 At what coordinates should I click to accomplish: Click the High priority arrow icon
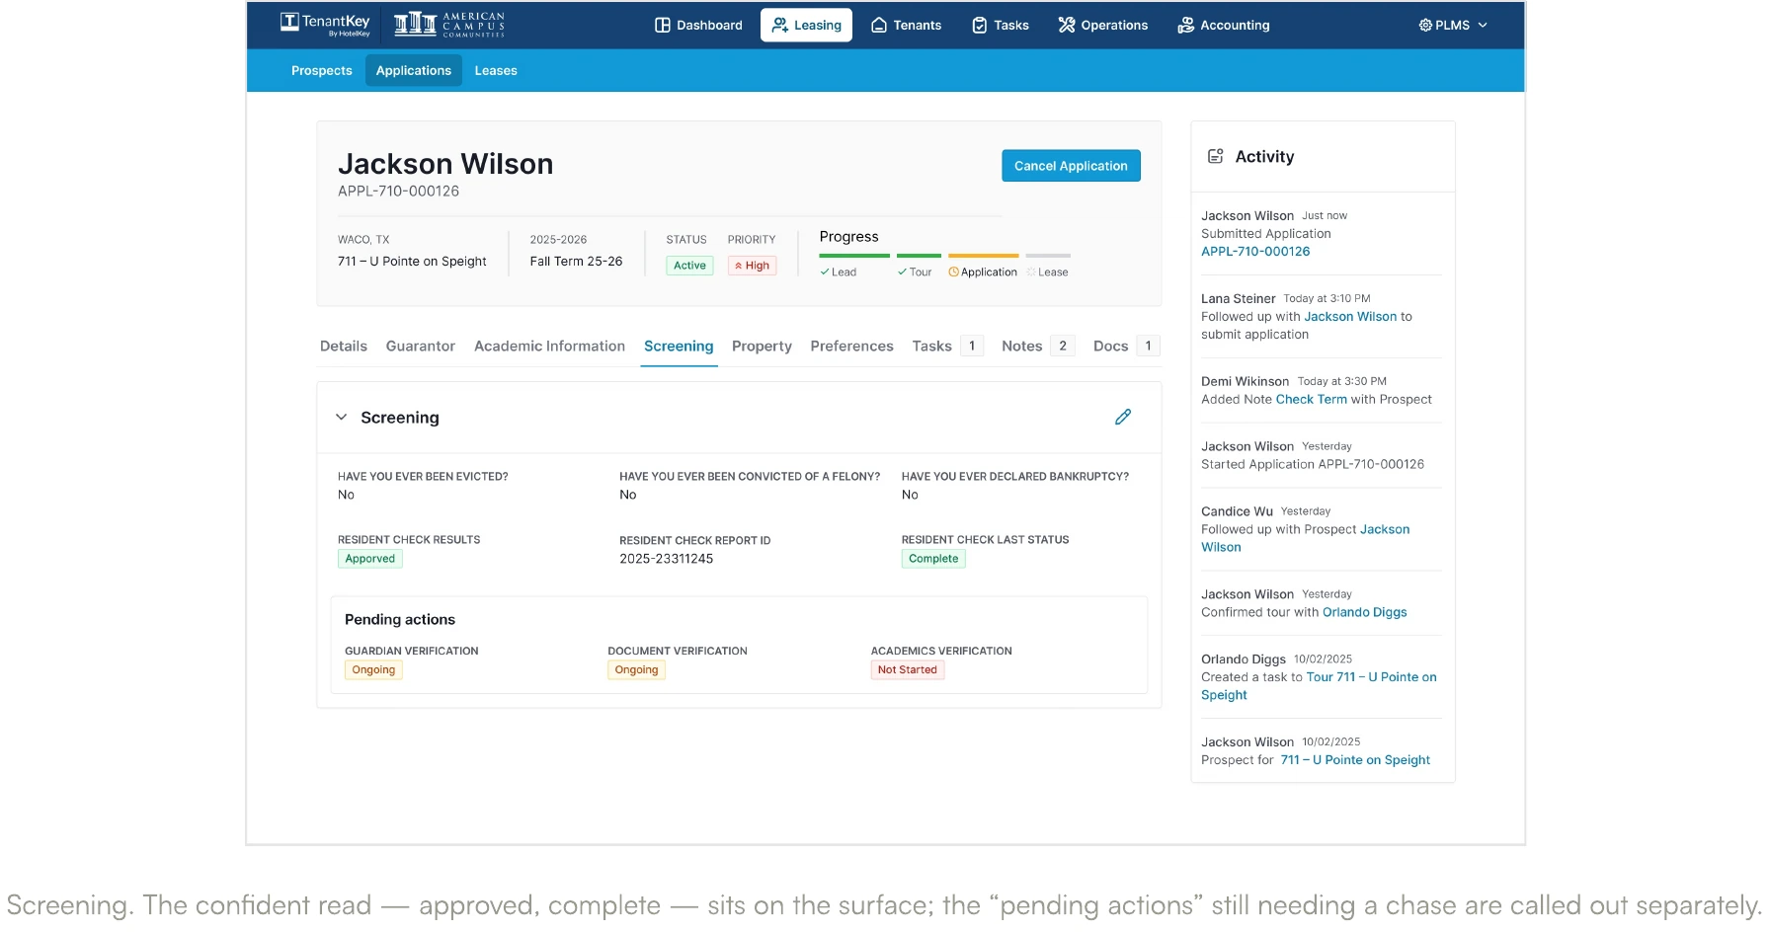tap(739, 266)
